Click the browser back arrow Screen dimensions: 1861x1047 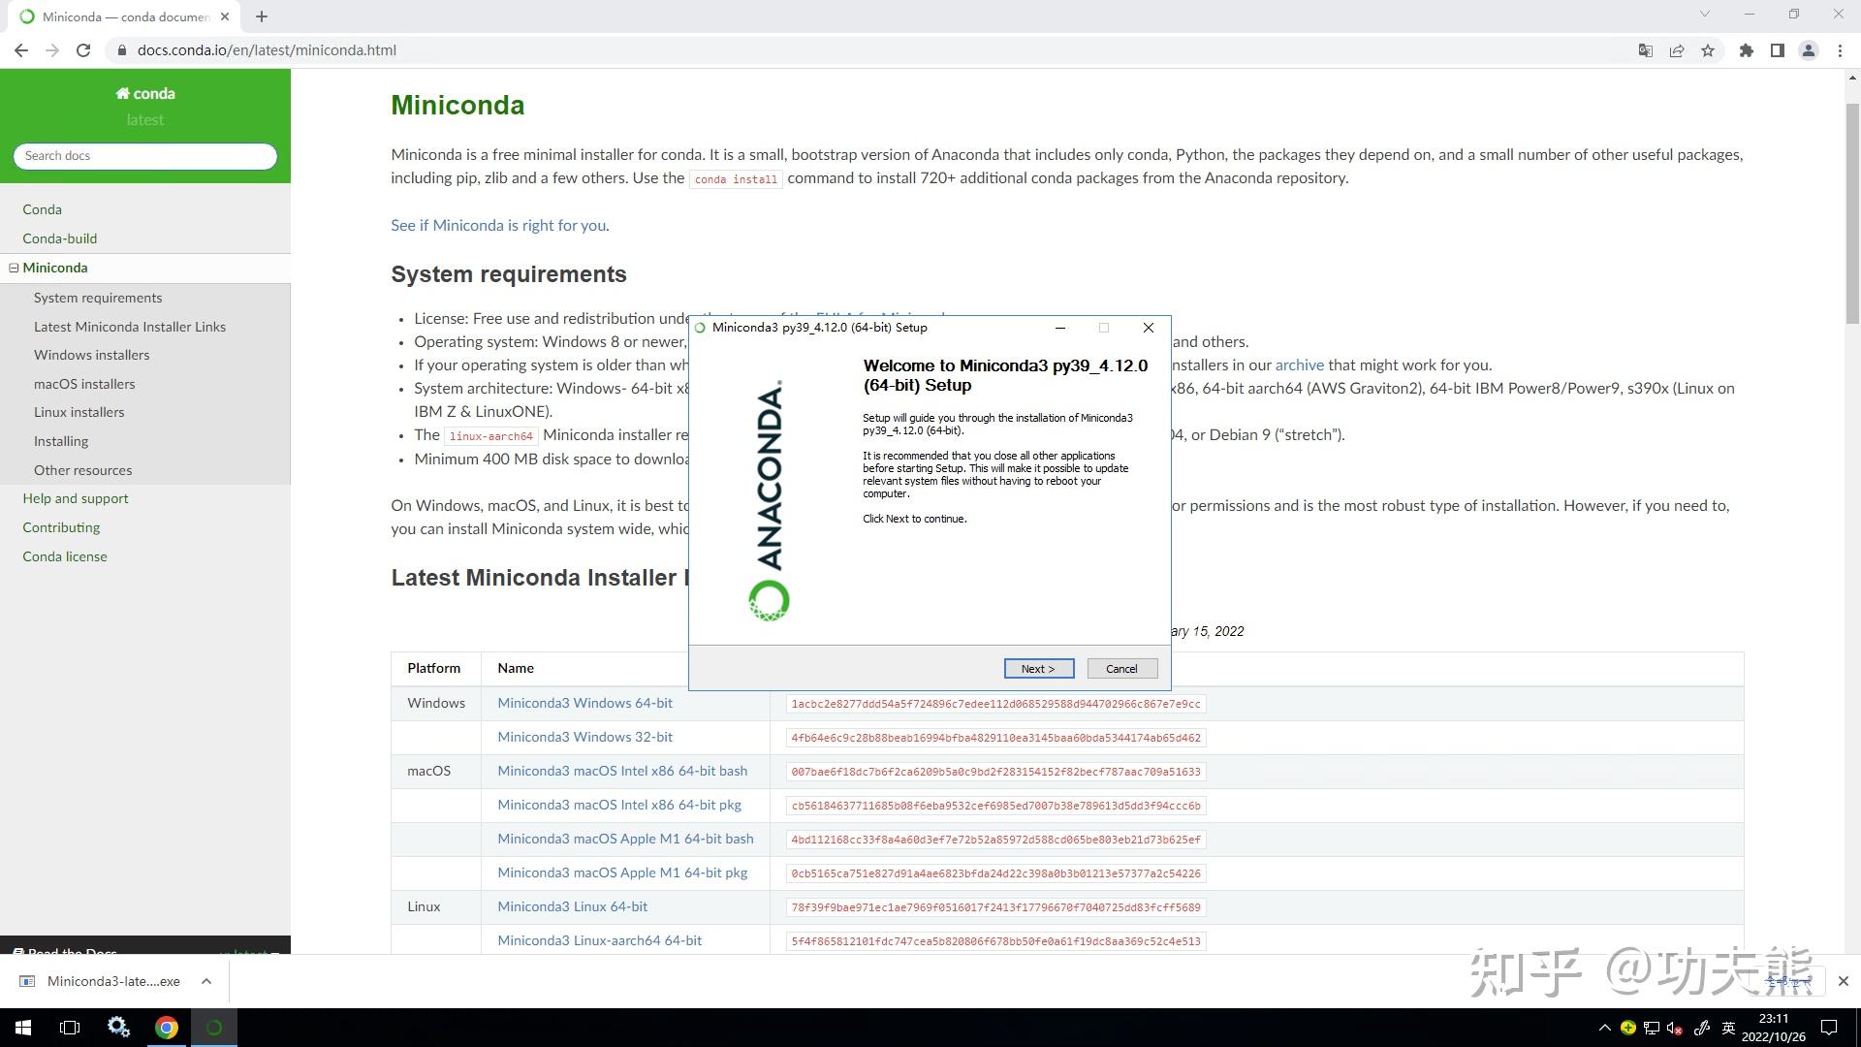[x=21, y=50]
